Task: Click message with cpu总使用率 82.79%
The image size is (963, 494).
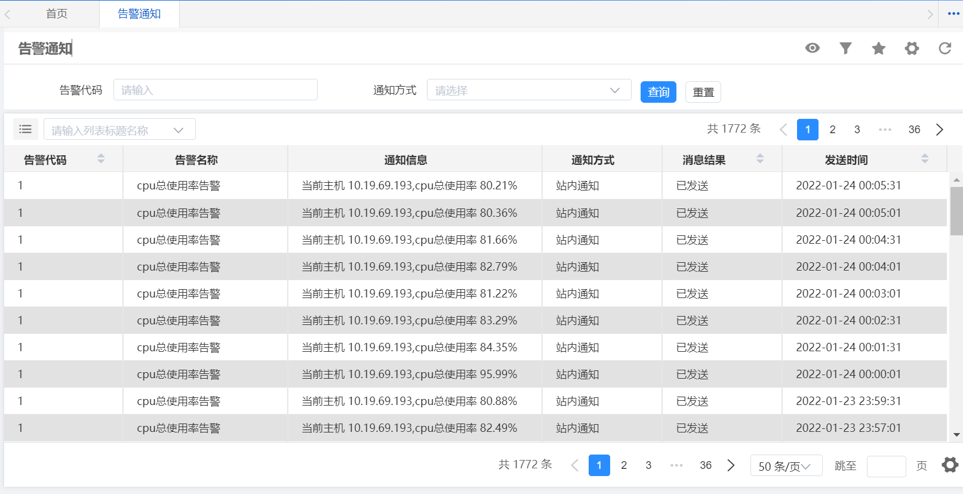Action: coord(410,266)
